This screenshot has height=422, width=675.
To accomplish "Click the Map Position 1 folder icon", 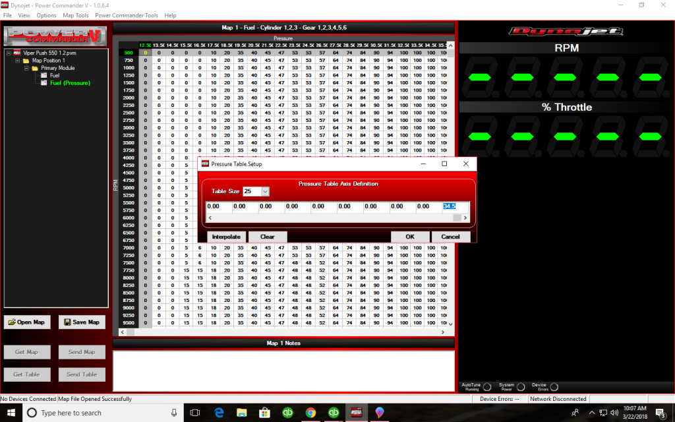I will coord(26,61).
